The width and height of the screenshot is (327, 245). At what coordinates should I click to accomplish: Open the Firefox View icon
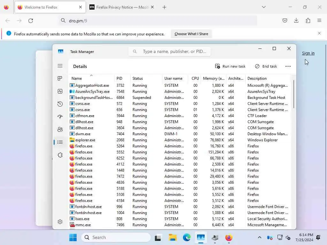click(6, 7)
